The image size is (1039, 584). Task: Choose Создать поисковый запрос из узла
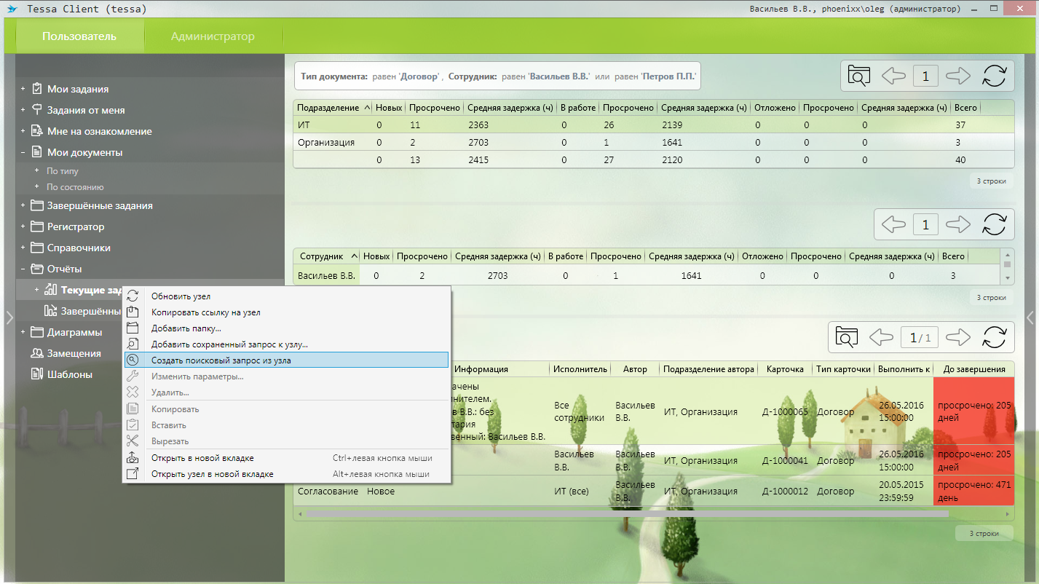pyautogui.click(x=286, y=360)
